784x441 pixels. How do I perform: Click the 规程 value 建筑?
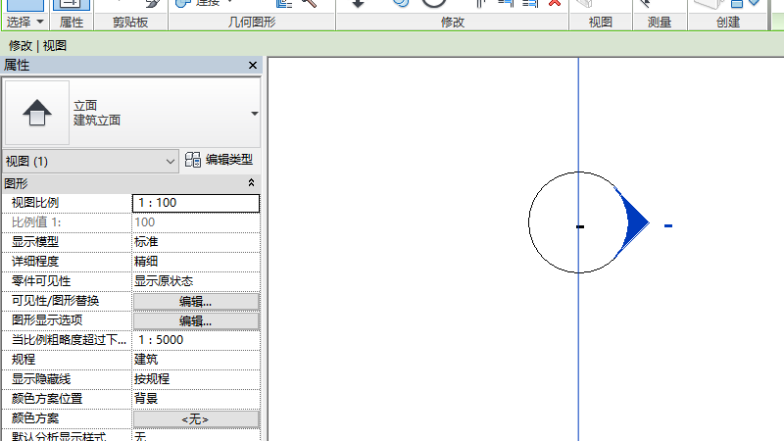click(195, 360)
